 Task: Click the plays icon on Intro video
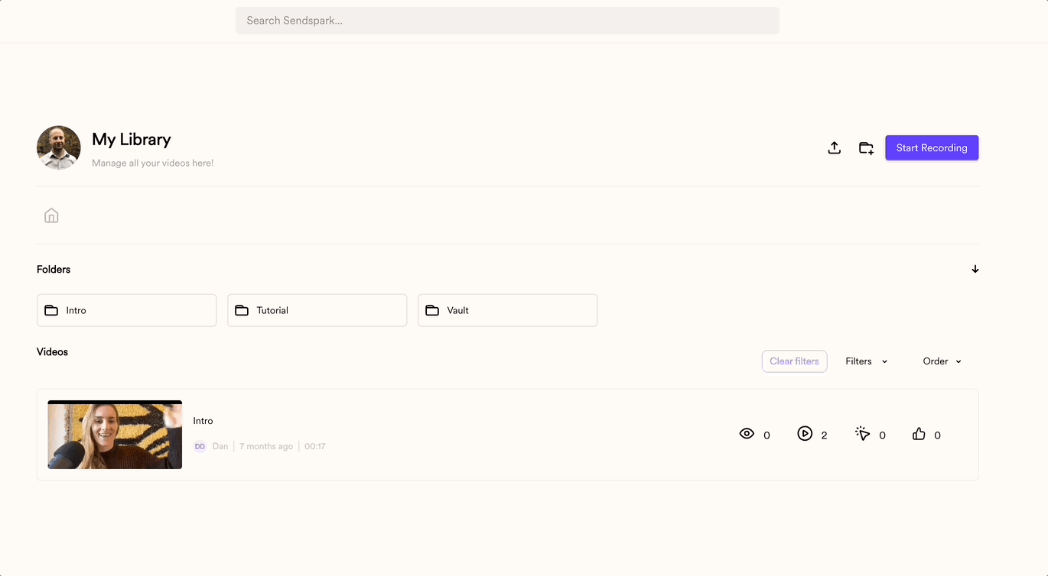(x=805, y=434)
